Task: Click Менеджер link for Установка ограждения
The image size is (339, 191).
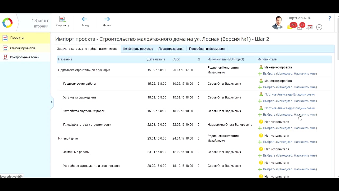Action: (285, 101)
